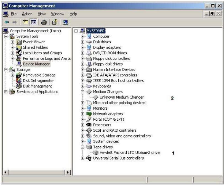Select IDE ATA/ATAPI controllers label
The image size is (224, 185).
pos(115,75)
